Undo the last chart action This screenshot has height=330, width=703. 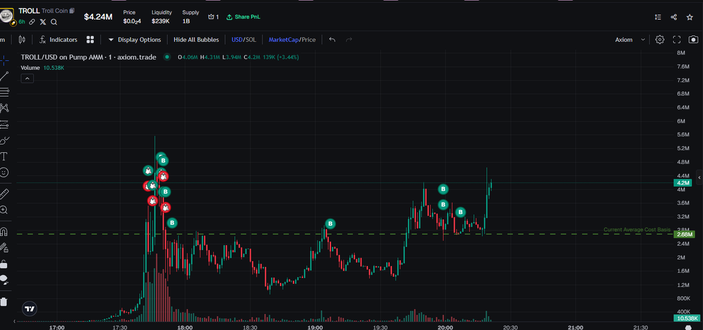tap(332, 40)
